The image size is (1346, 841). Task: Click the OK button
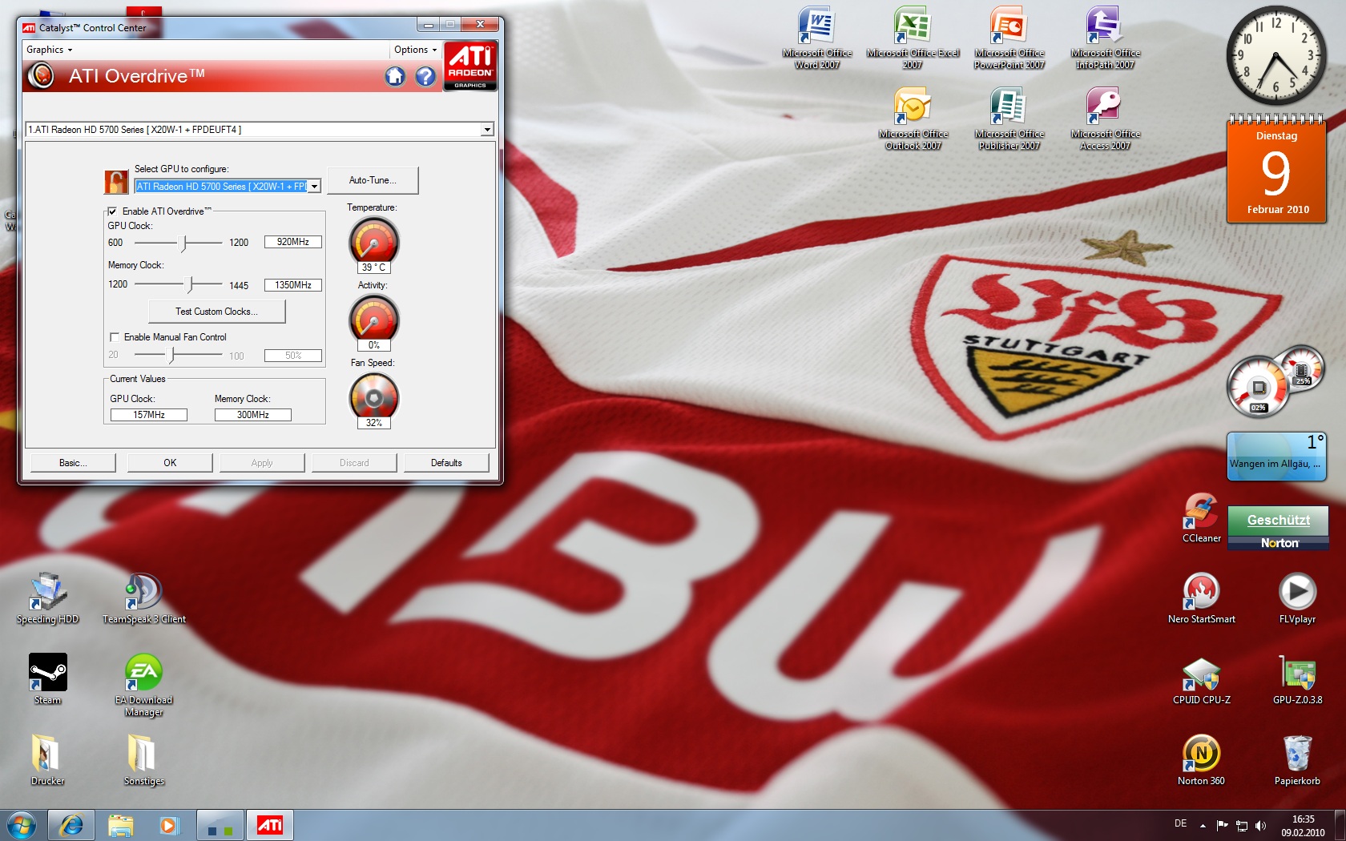pos(170,463)
